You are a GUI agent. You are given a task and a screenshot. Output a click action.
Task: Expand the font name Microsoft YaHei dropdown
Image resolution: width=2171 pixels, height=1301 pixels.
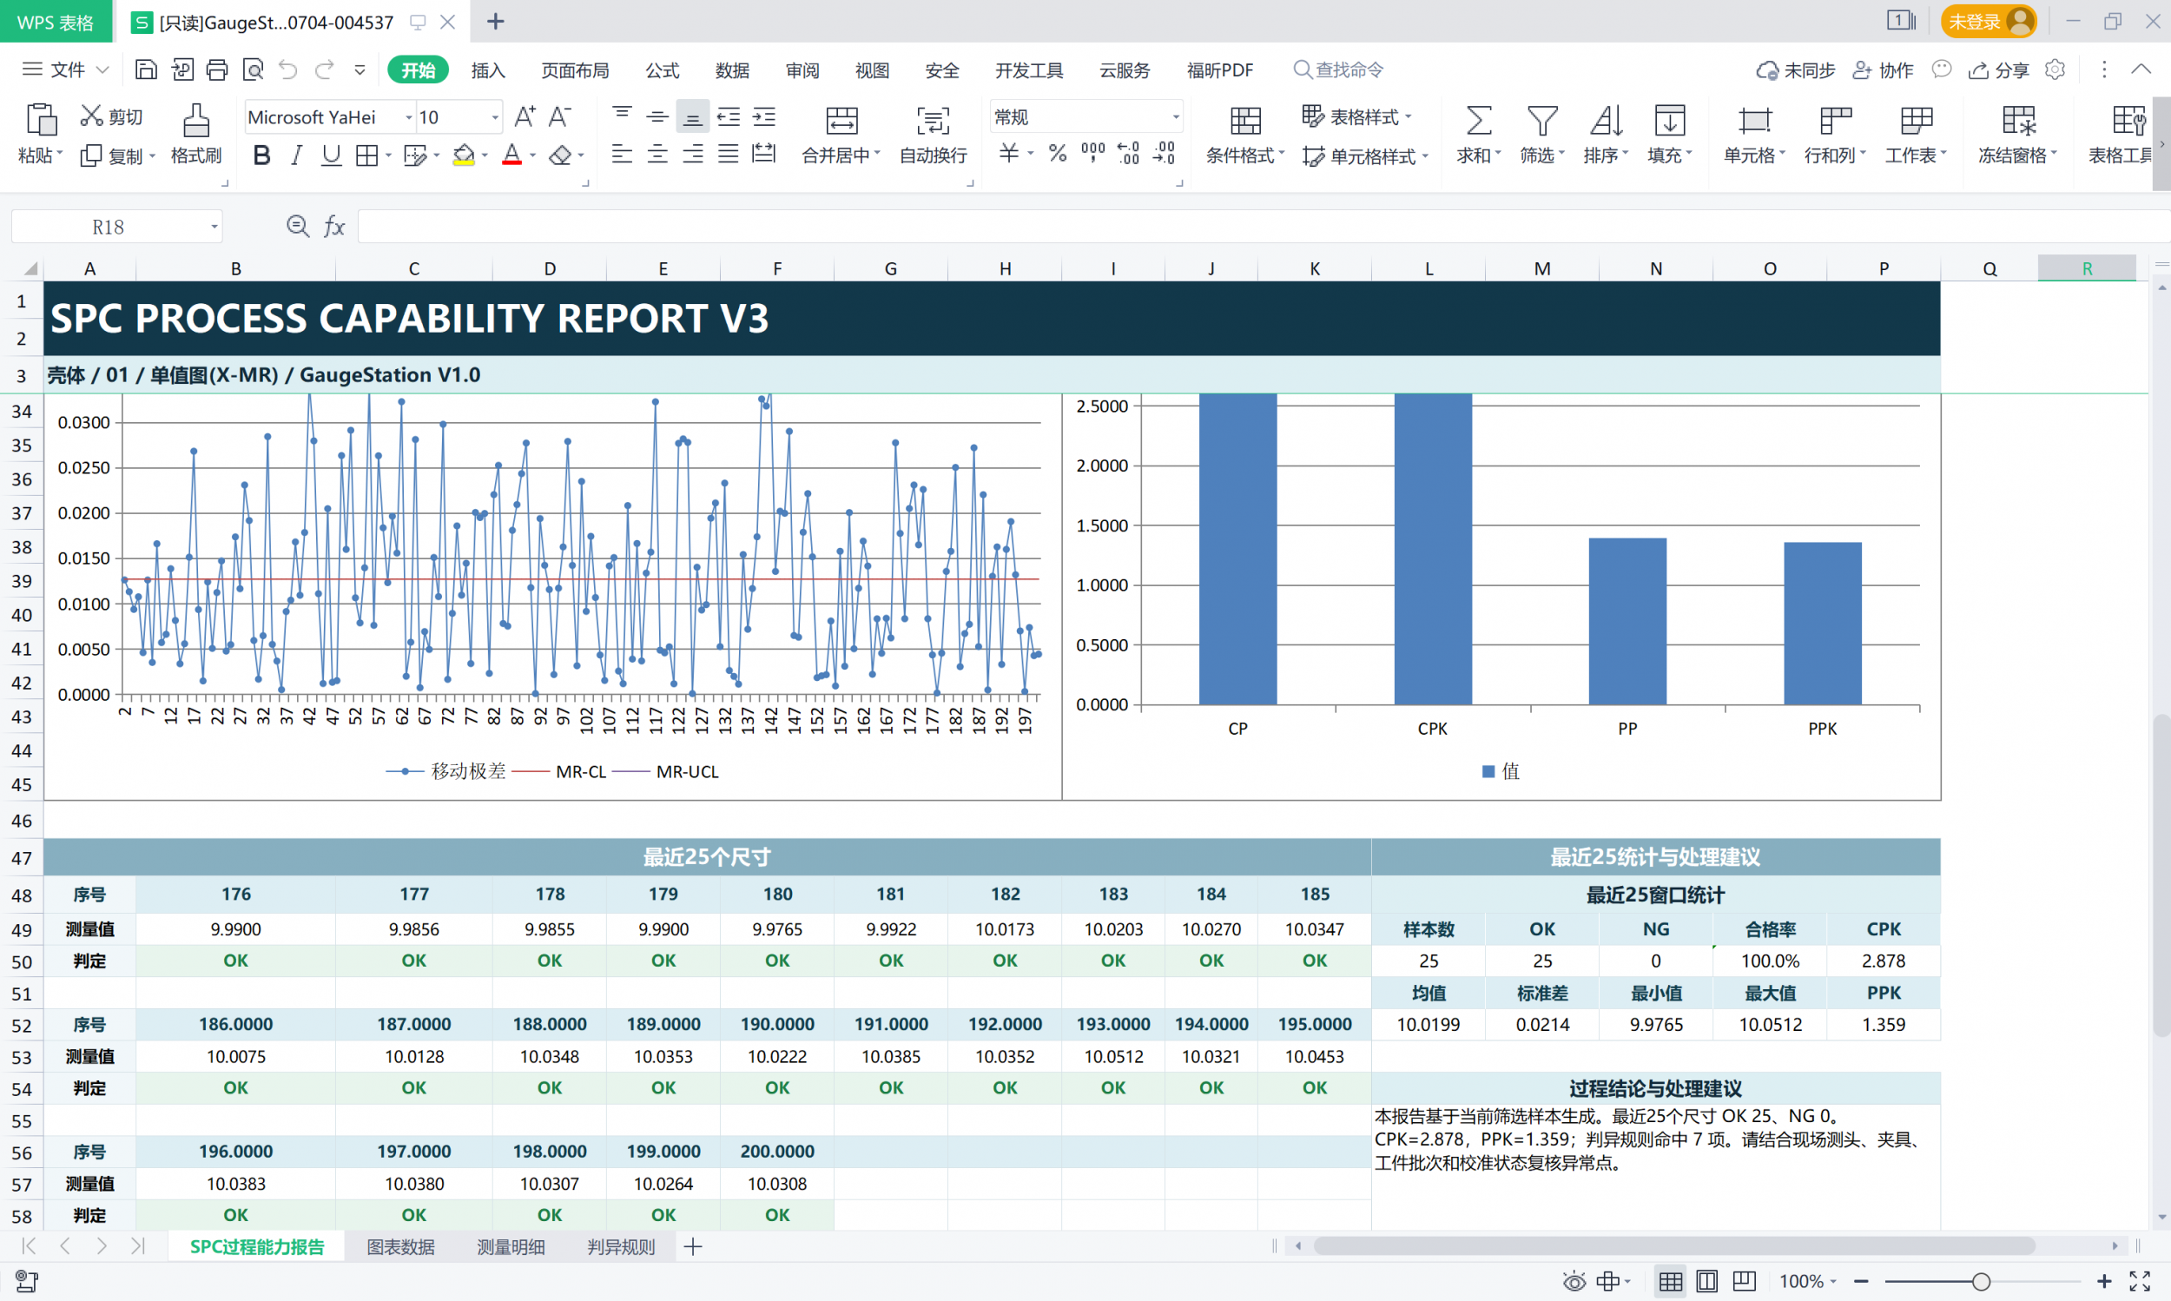click(408, 117)
